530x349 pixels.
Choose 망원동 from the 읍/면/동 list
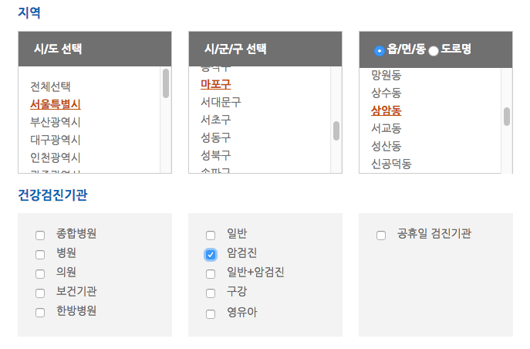pos(387,75)
